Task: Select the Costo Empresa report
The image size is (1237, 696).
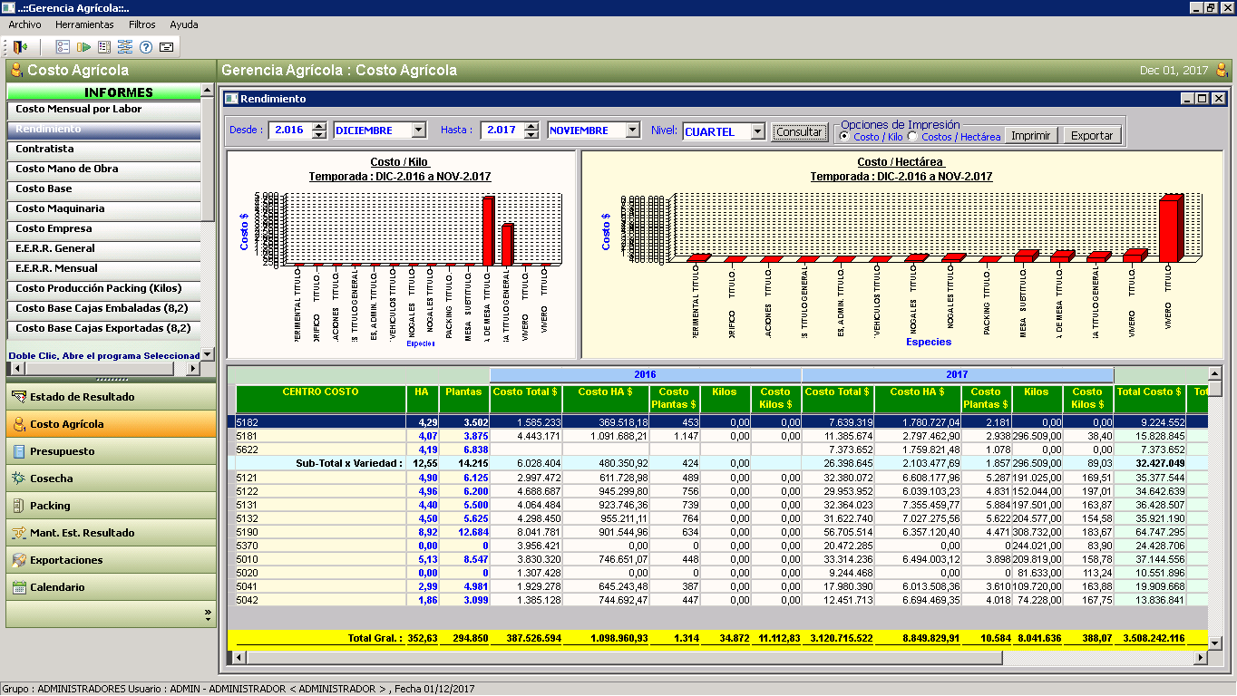Action: (x=103, y=229)
